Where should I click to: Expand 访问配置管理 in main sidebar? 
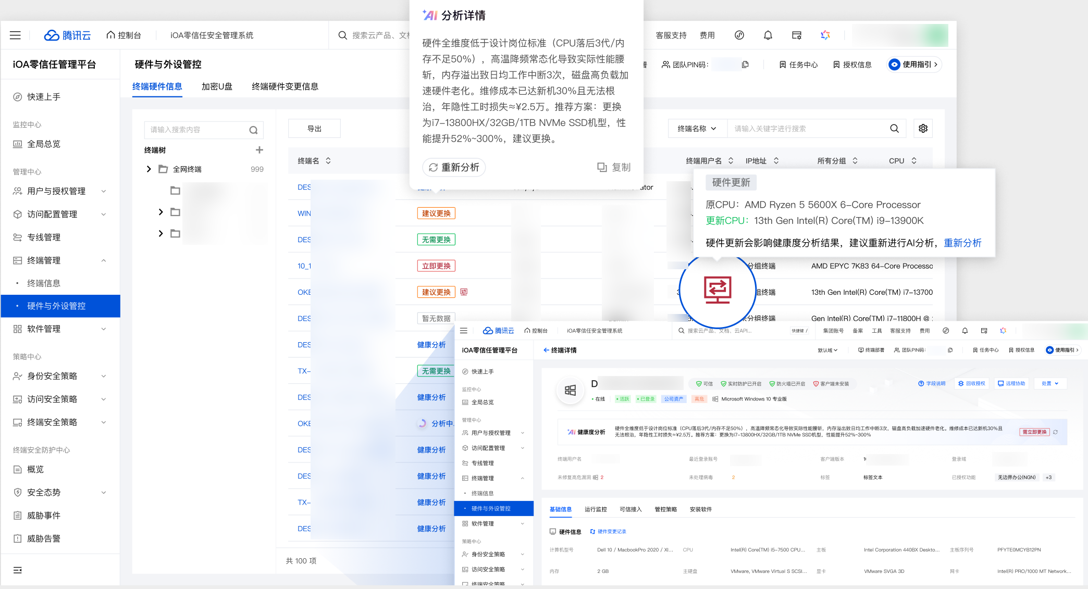103,214
